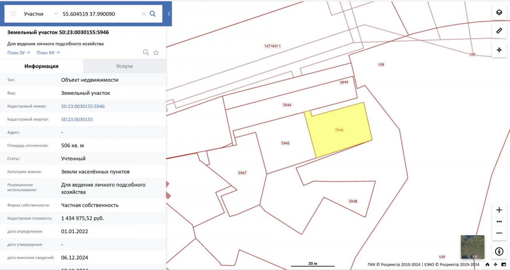The height and width of the screenshot is (270, 510).
Task: Click the area value 506 кв. м
Action: (x=73, y=145)
